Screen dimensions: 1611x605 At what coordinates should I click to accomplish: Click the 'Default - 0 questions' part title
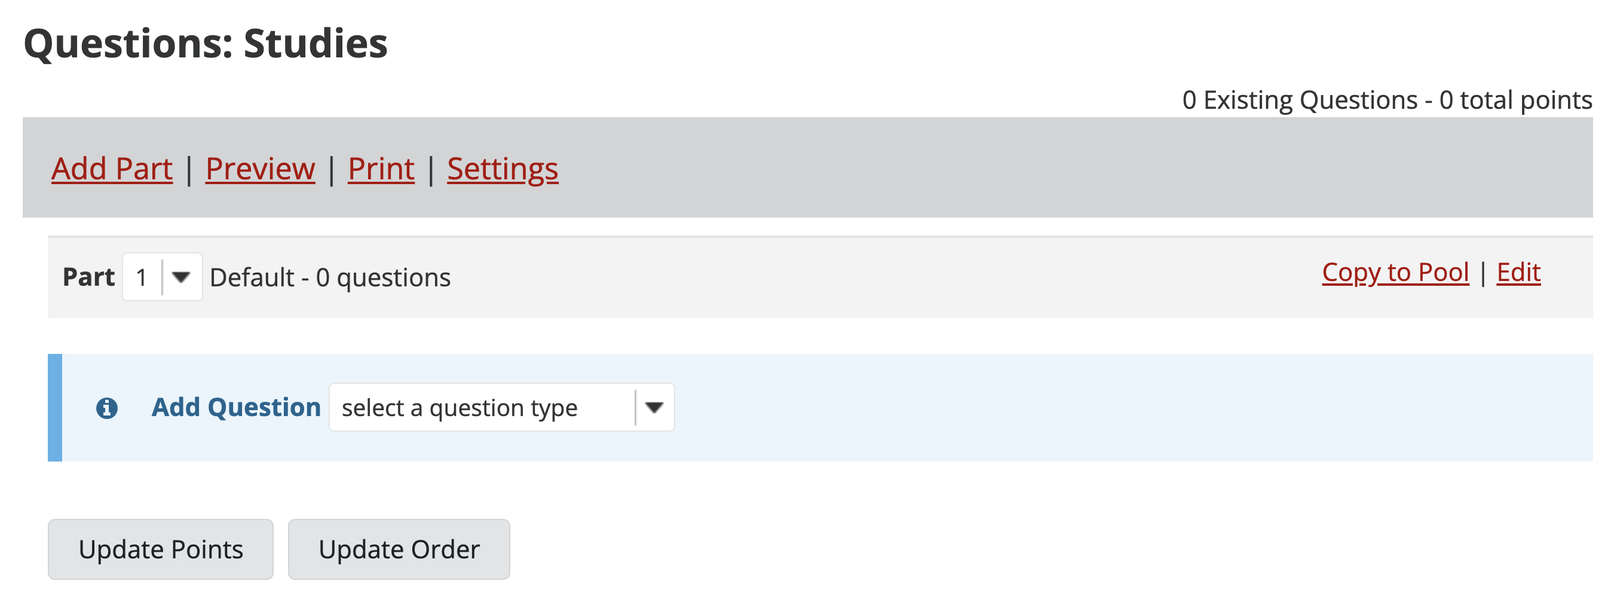pos(330,278)
